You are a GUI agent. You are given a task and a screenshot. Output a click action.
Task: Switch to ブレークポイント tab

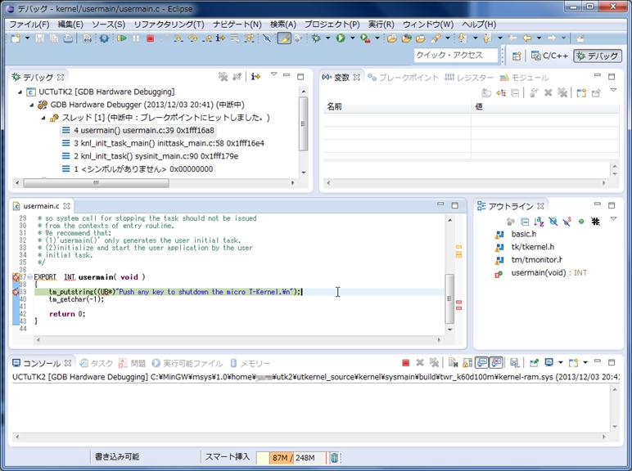404,78
